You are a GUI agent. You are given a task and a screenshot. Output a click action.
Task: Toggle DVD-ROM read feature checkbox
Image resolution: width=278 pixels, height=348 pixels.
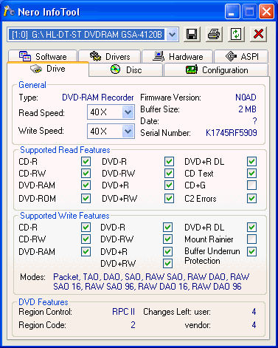click(x=86, y=198)
